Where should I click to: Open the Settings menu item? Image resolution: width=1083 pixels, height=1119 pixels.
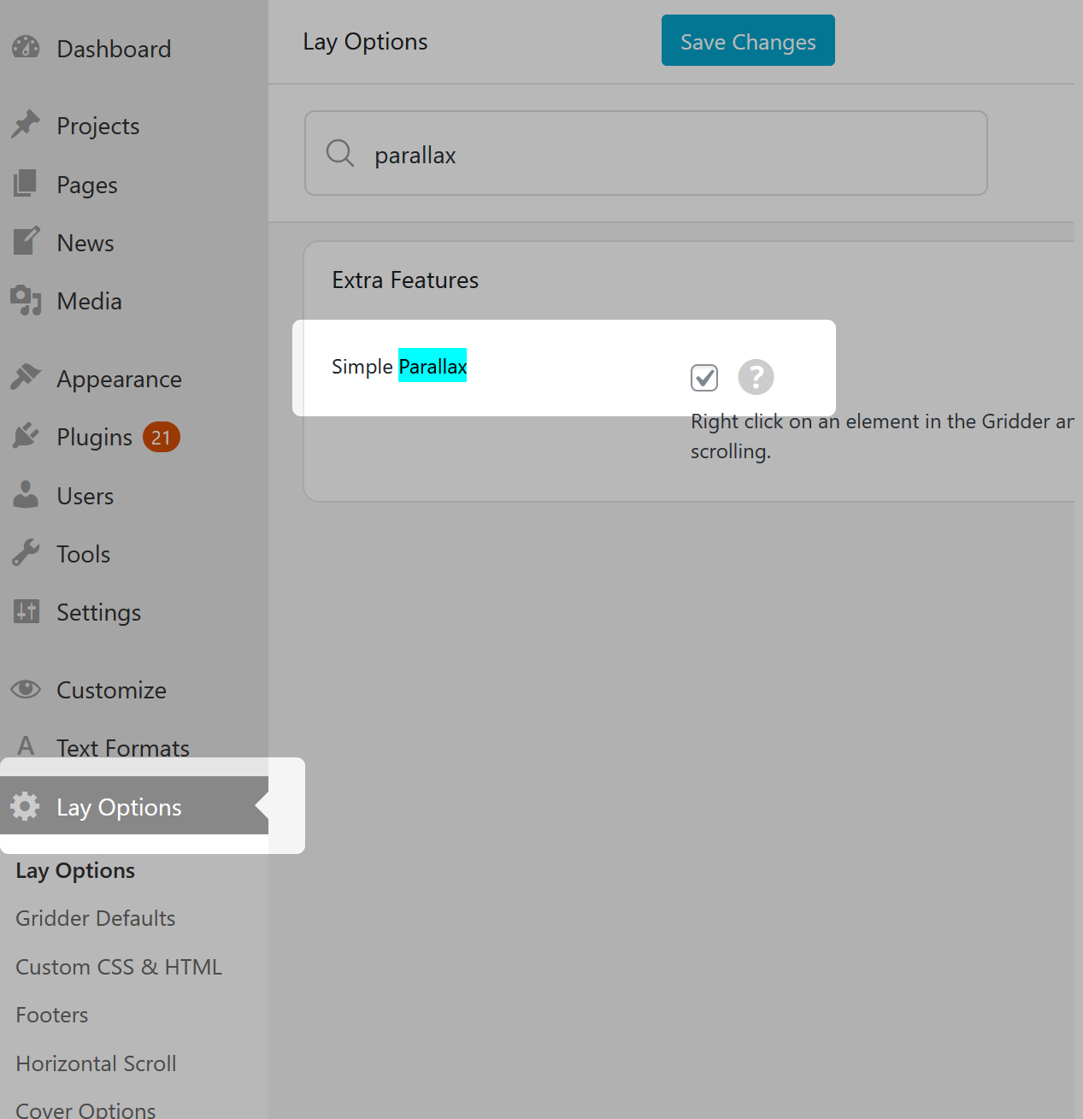[x=98, y=612]
